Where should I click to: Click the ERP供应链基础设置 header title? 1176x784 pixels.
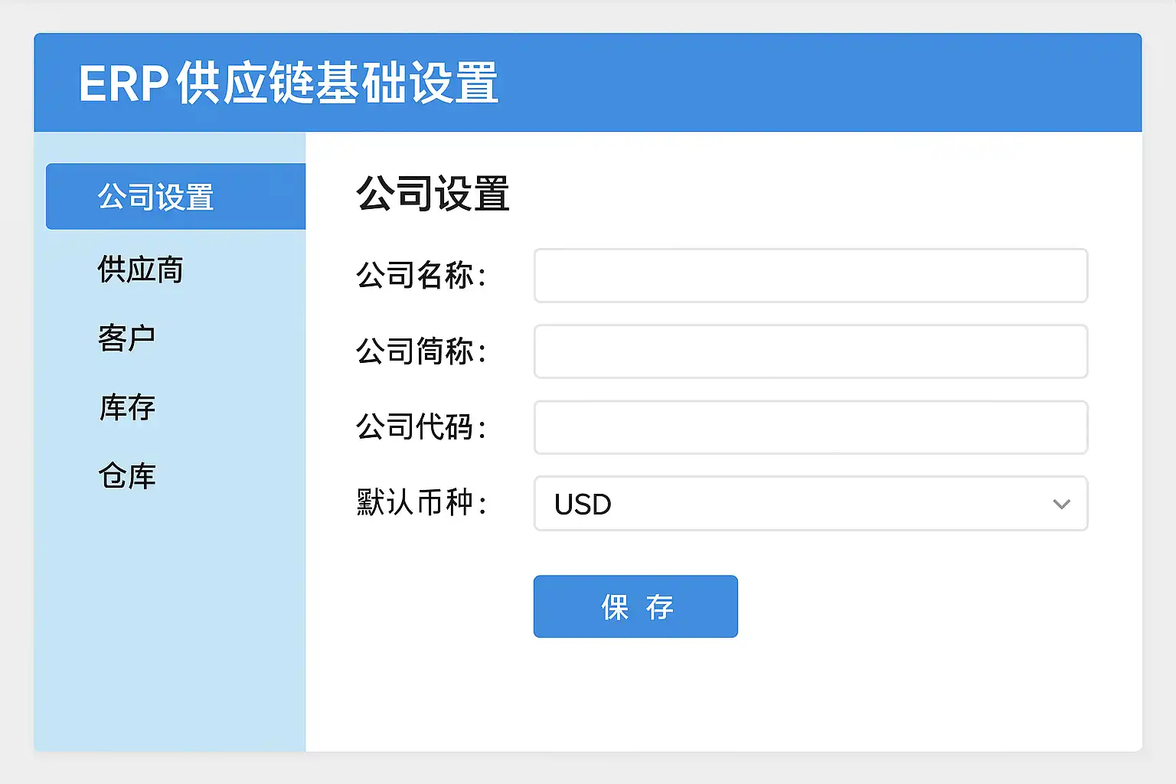[x=289, y=83]
